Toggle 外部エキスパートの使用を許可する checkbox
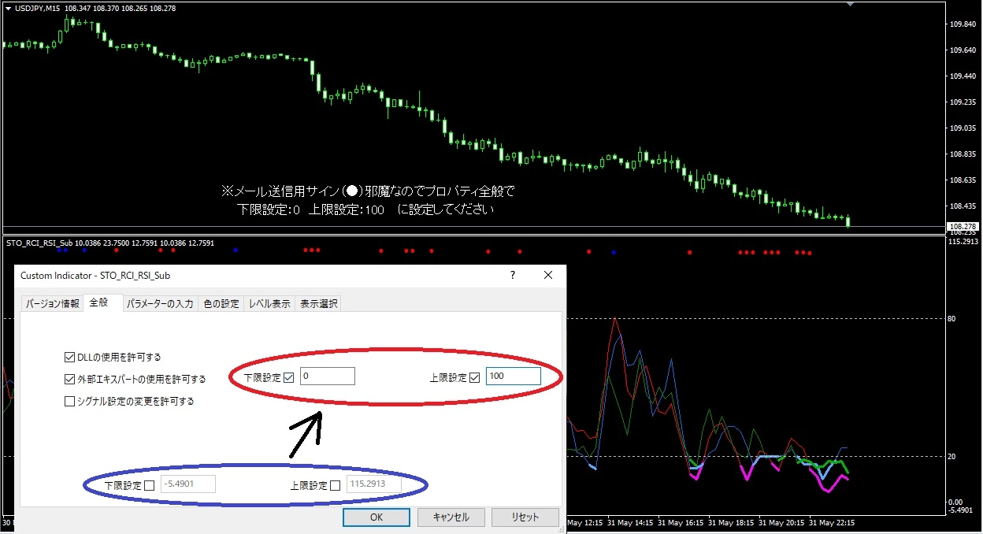 pos(70,379)
